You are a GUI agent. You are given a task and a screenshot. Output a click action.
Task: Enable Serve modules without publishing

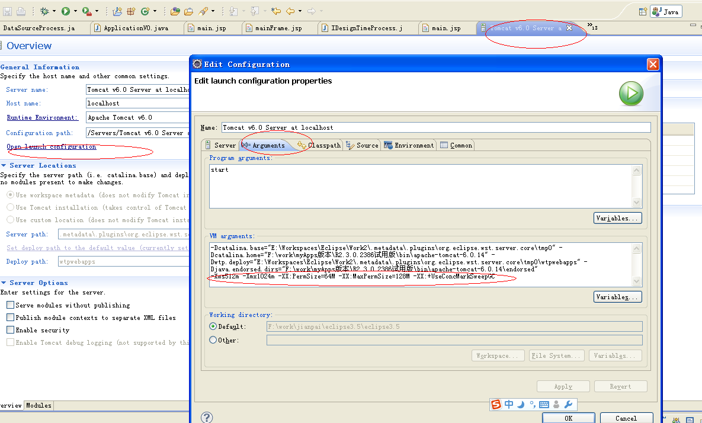pyautogui.click(x=10, y=305)
